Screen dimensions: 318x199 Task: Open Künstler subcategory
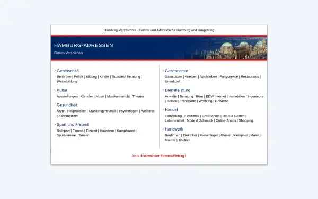click(86, 96)
